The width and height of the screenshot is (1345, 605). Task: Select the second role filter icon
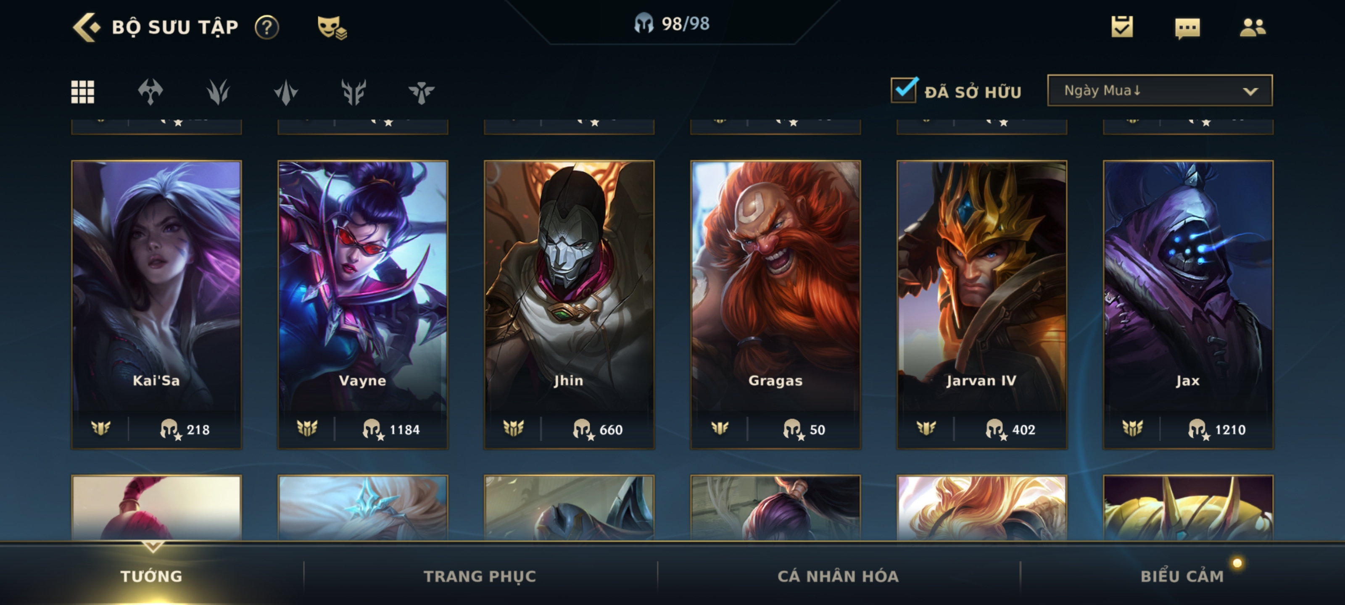point(218,92)
